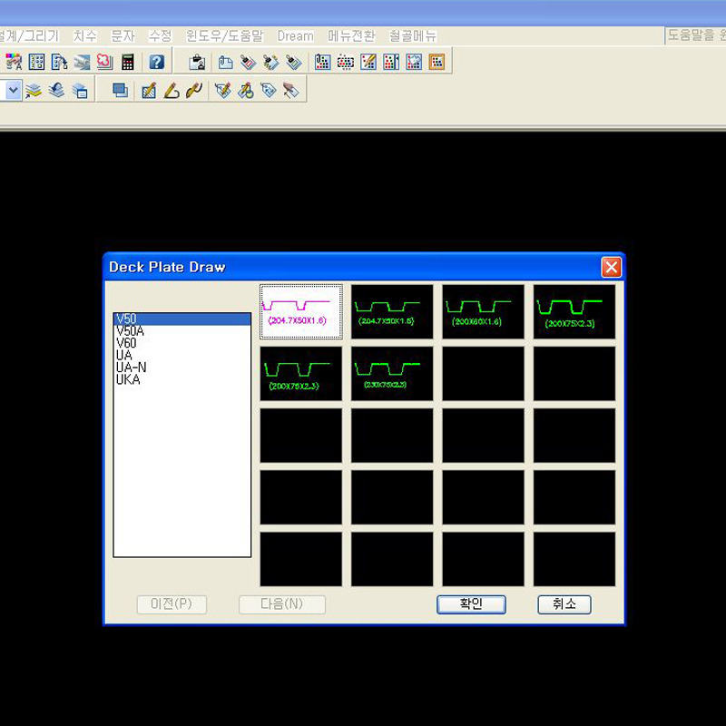726x726 pixels.
Task: Open help with the question mark icon
Action: [x=157, y=62]
